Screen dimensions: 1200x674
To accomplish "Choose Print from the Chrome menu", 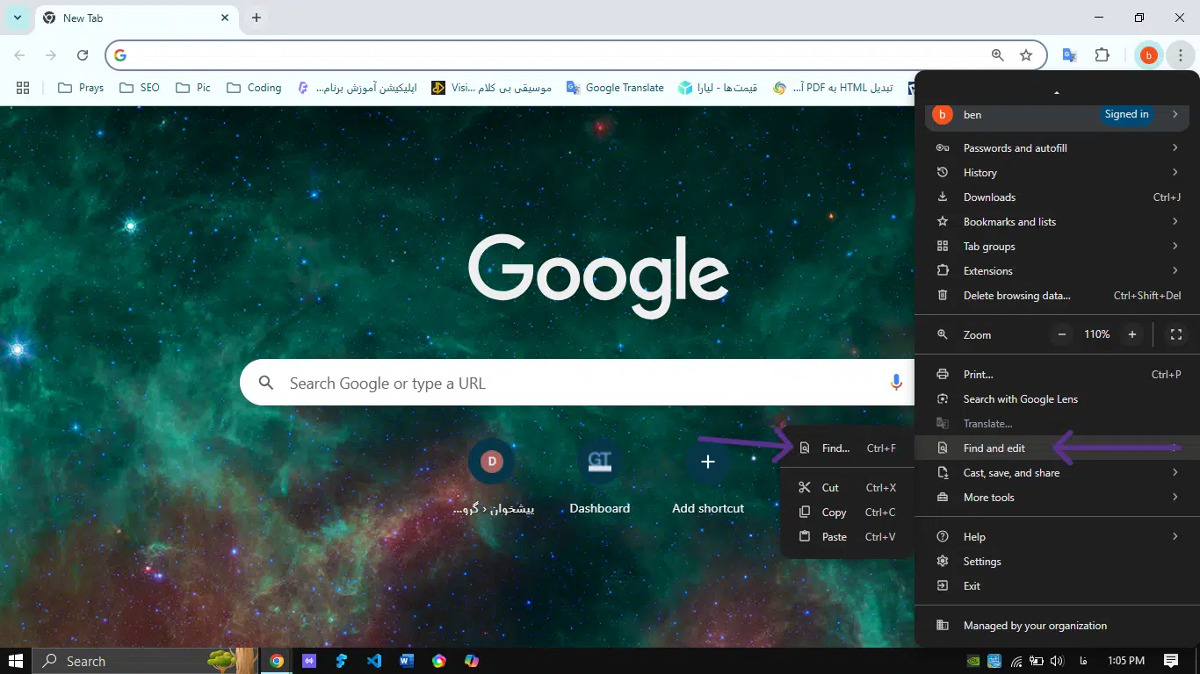I will (x=1058, y=375).
